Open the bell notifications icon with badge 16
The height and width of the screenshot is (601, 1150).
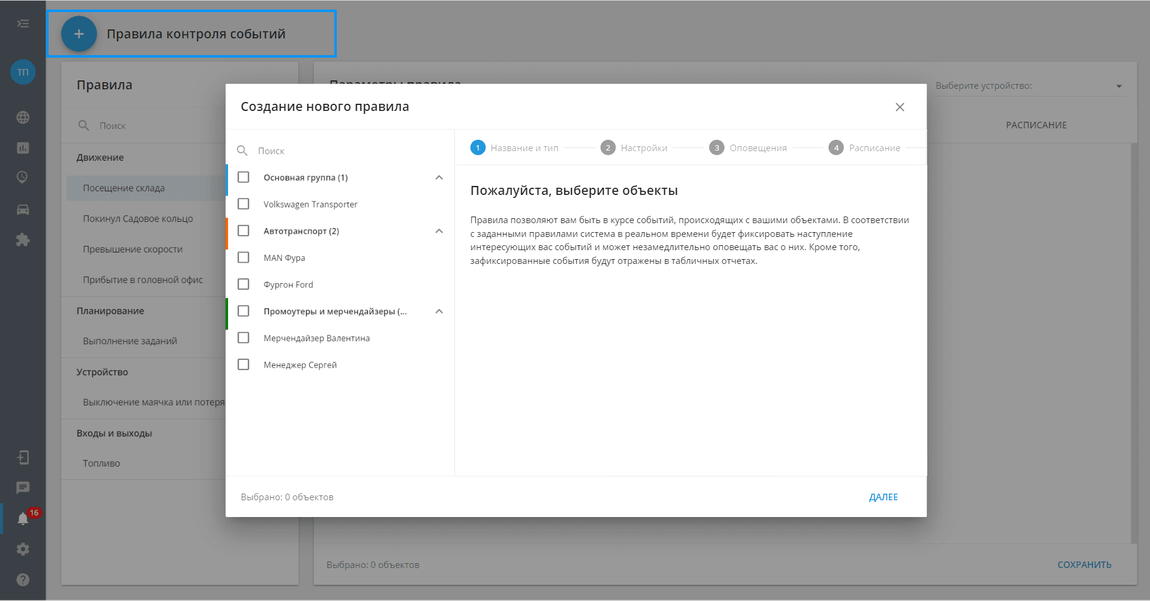click(x=24, y=518)
